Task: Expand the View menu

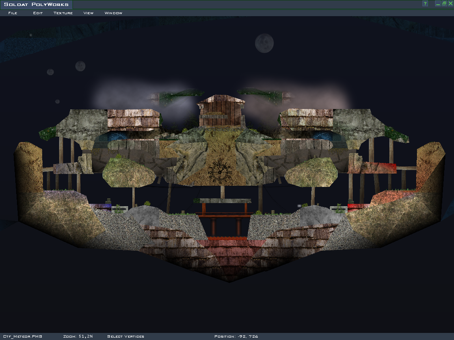Action: tap(88, 13)
